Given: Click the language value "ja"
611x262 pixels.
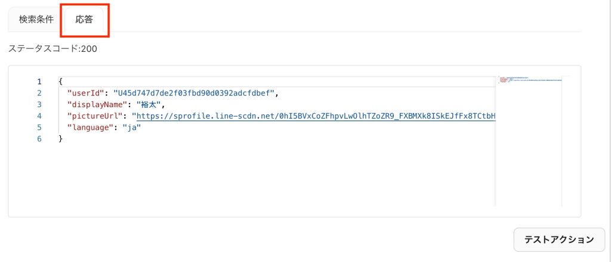Looking at the screenshot, I should click(131, 127).
